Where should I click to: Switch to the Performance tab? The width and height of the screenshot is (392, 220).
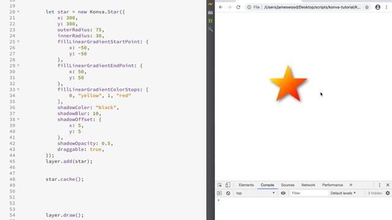click(x=333, y=185)
